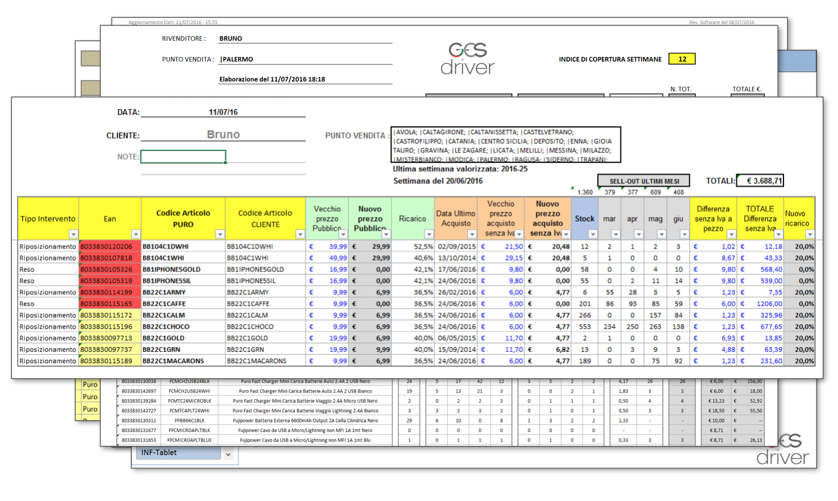The width and height of the screenshot is (838, 501).
Task: Select Ean cell 8033830120206
Action: (110, 246)
